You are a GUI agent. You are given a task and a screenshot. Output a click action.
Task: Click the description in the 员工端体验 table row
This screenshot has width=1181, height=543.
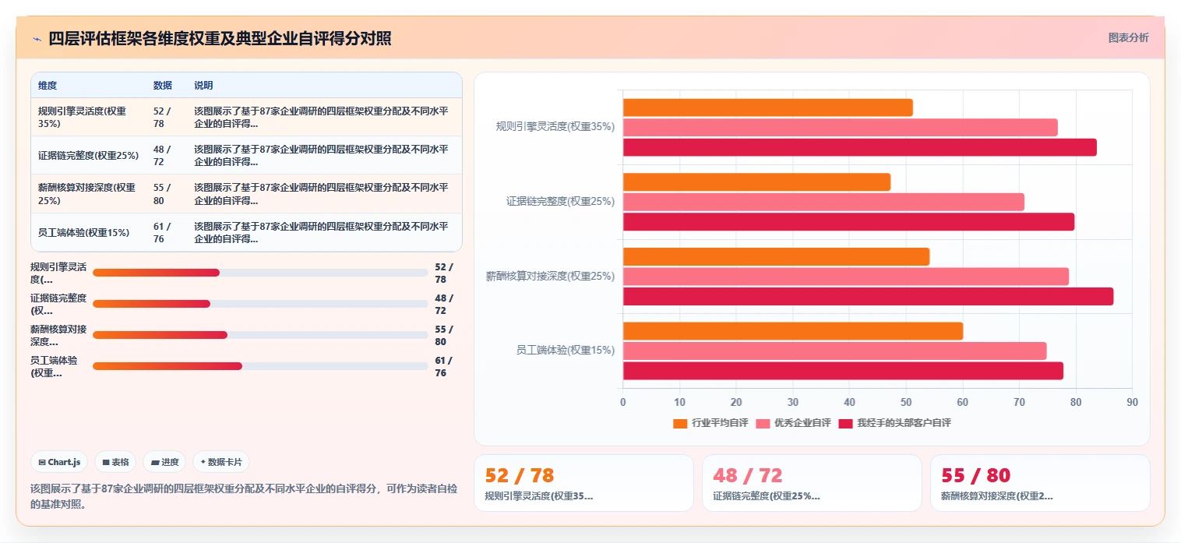tap(321, 233)
